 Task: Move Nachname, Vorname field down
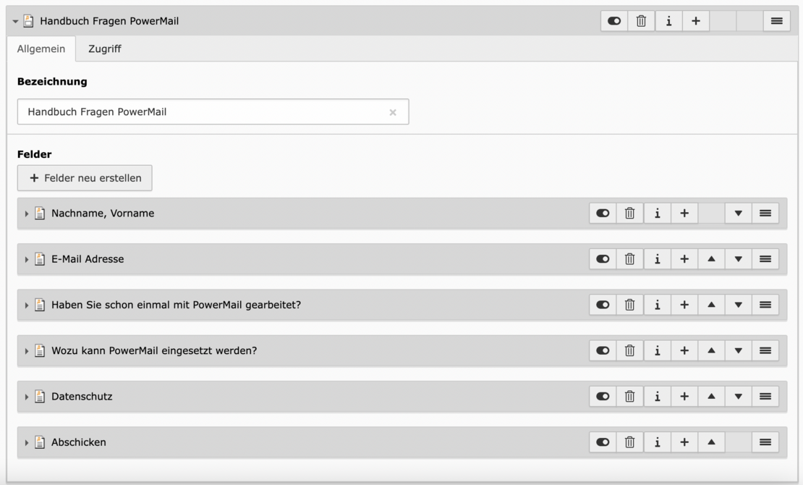(738, 214)
